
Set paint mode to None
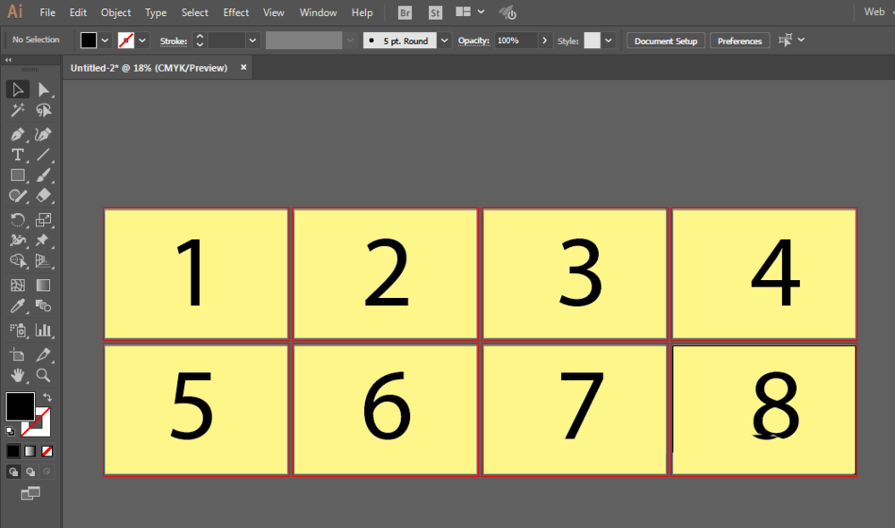tap(47, 451)
